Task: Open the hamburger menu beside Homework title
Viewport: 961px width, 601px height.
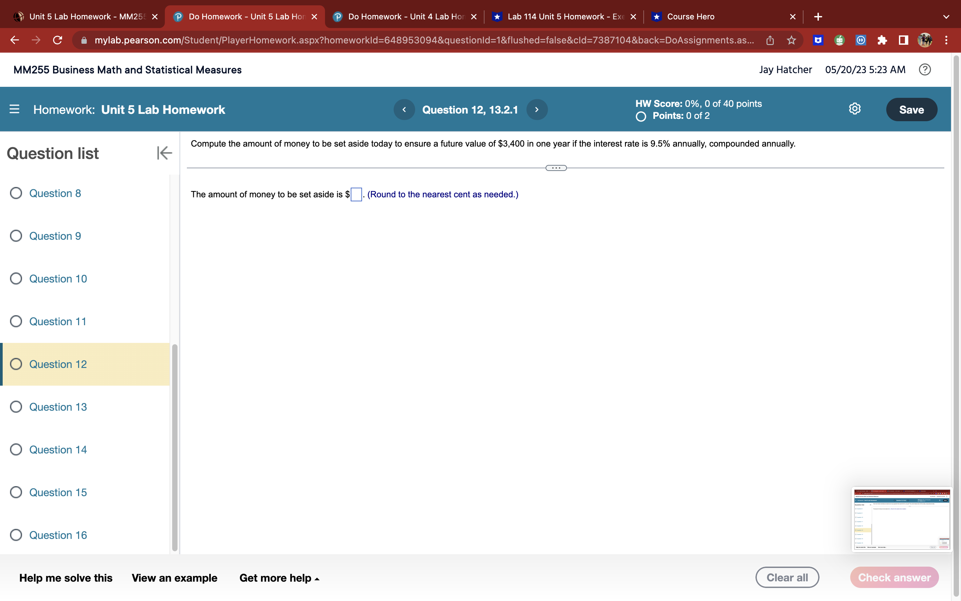Action: (x=14, y=109)
